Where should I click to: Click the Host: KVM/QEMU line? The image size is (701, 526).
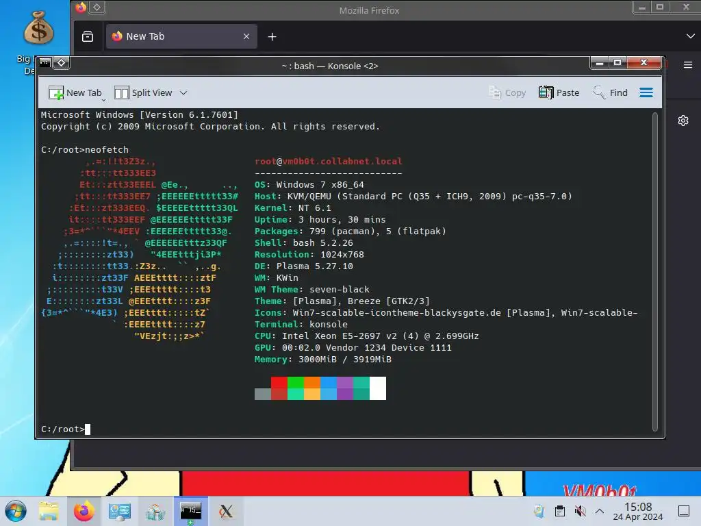[x=413, y=196]
